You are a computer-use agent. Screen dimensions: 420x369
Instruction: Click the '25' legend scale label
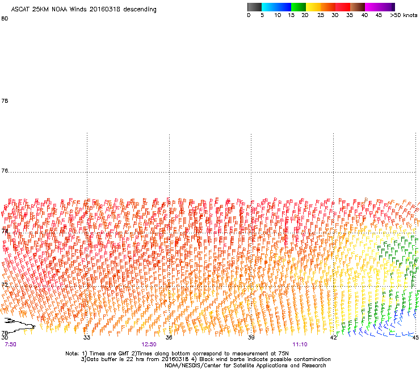click(321, 15)
